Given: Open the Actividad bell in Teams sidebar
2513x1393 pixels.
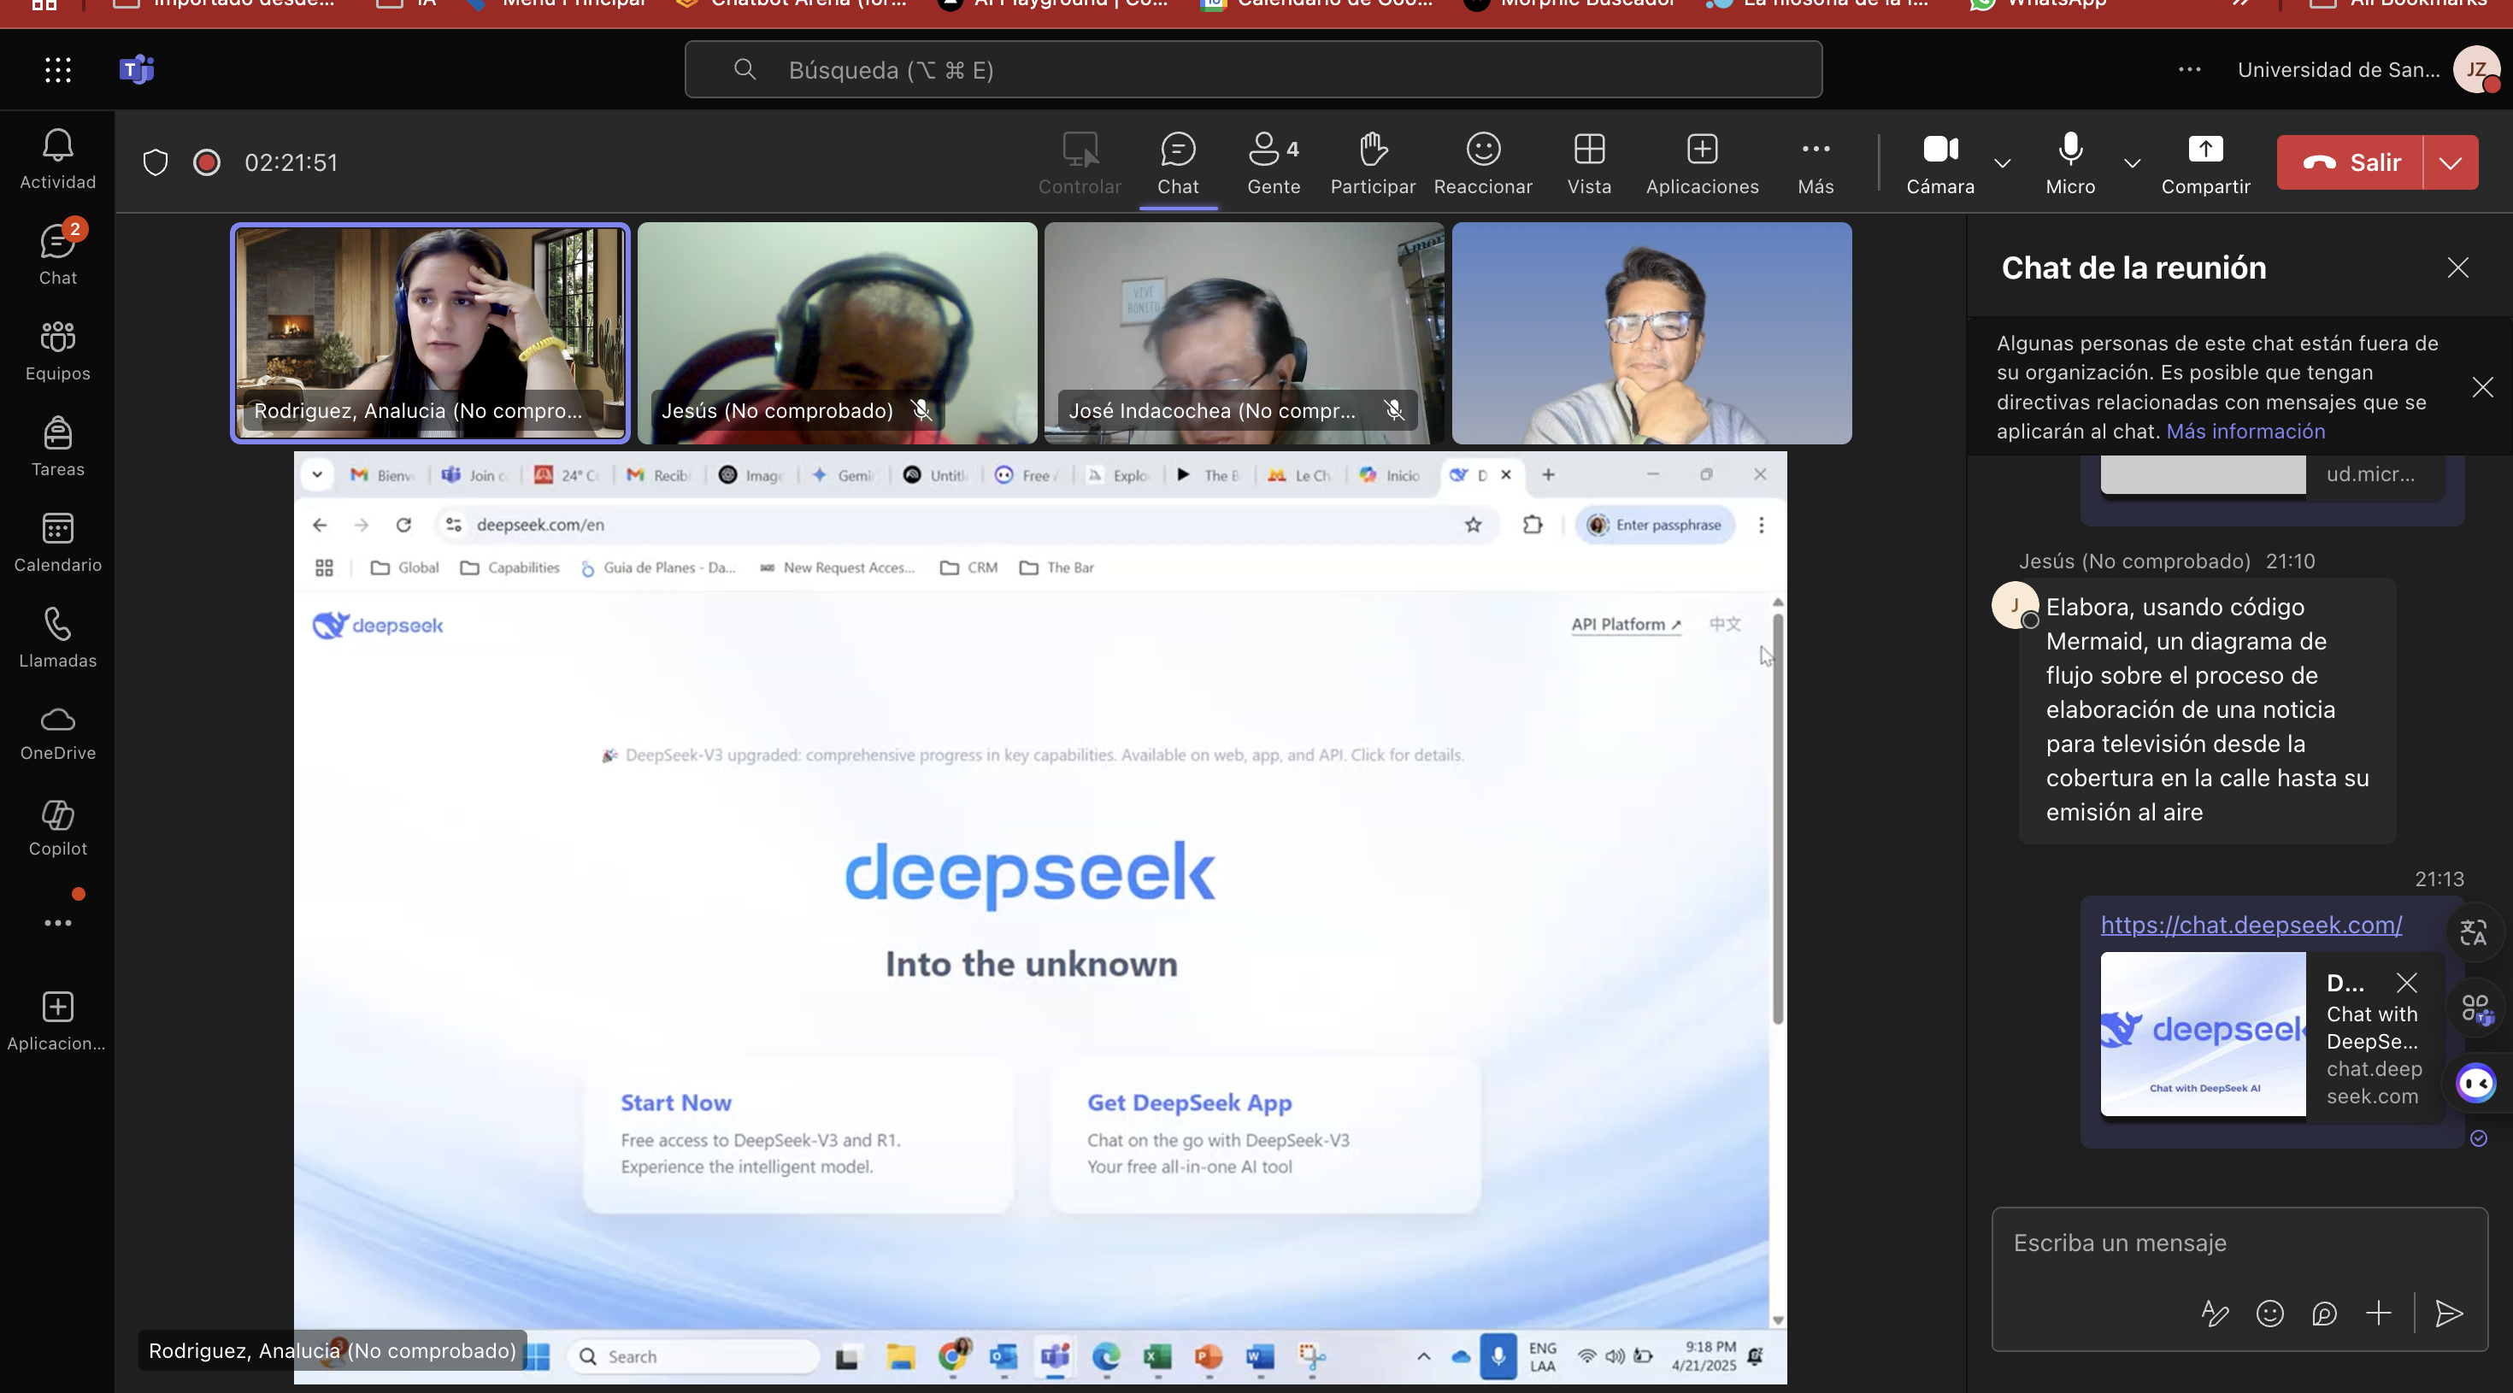Looking at the screenshot, I should [57, 160].
